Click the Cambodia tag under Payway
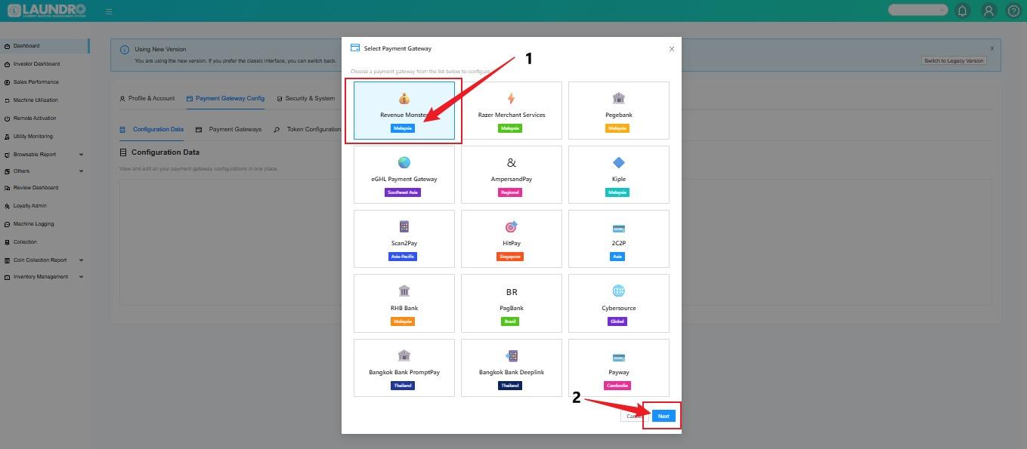Screen dimensions: 1027x449 coord(617,386)
